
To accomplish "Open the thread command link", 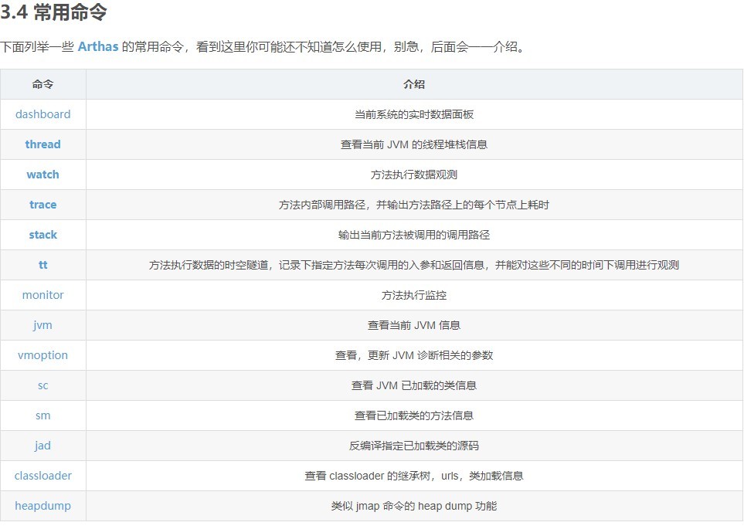I will [x=42, y=144].
